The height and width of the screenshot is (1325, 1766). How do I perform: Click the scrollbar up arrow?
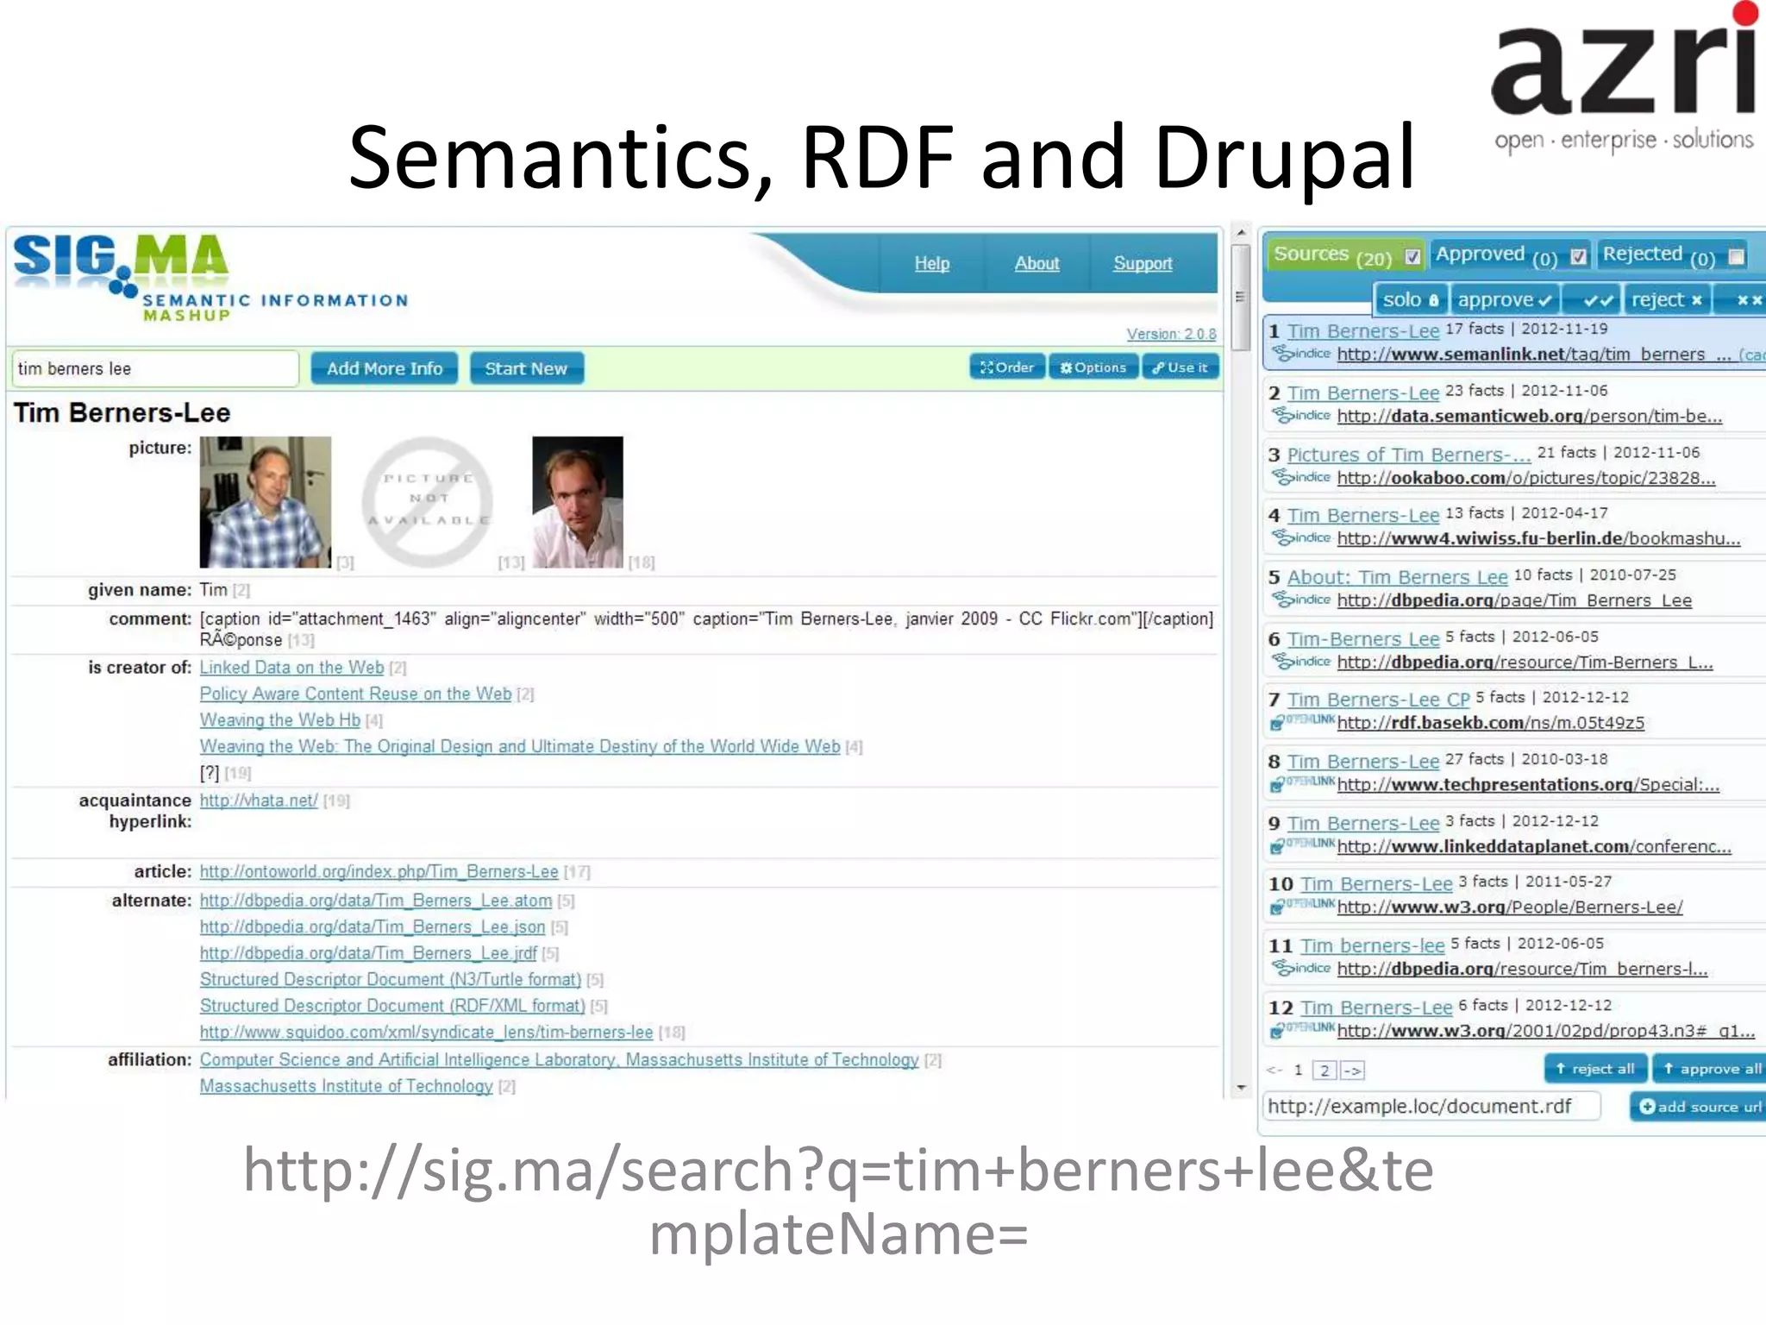pos(1241,233)
